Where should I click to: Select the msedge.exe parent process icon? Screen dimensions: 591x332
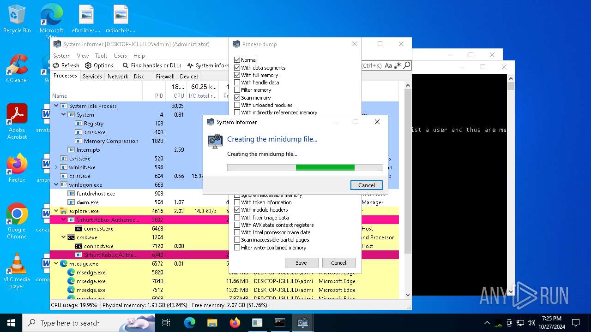[x=64, y=264]
